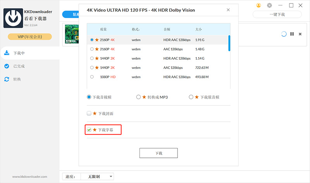Pause the current download task
Image resolution: width=310 pixels, height=183 pixels.
tap(292, 34)
